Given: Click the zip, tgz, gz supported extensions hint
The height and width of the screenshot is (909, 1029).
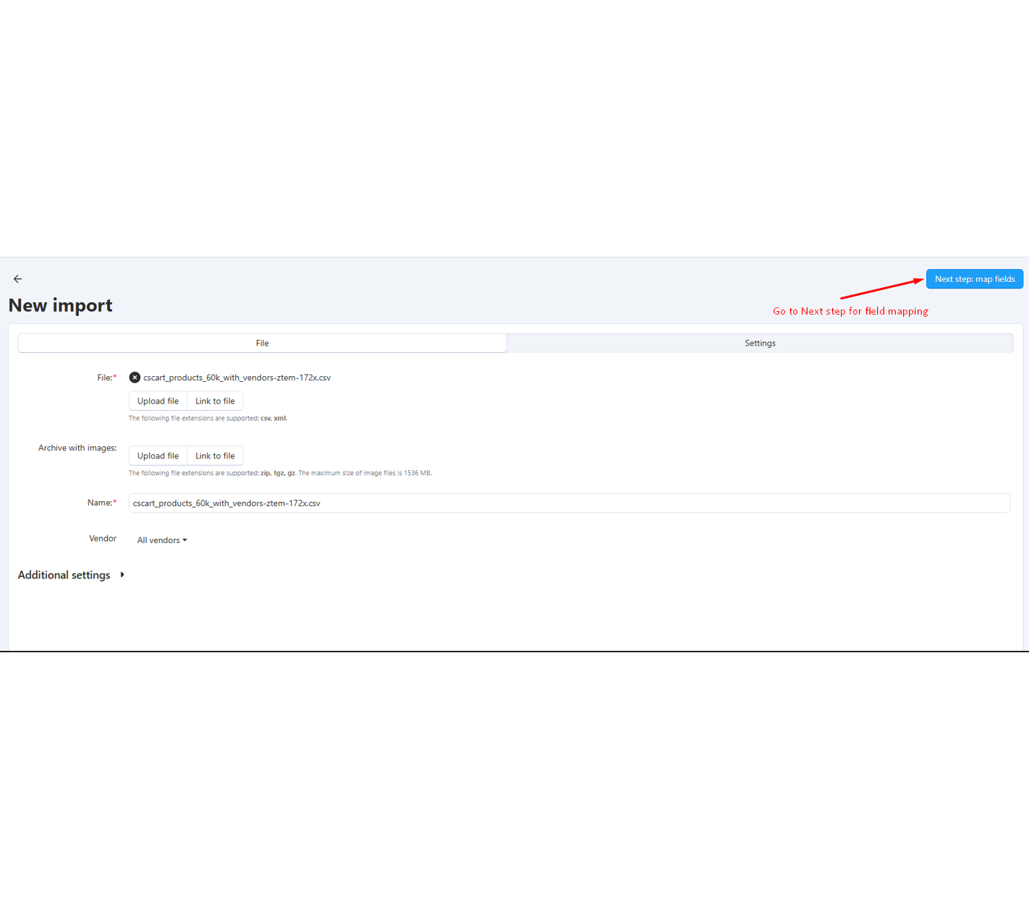Looking at the screenshot, I should pyautogui.click(x=279, y=474).
